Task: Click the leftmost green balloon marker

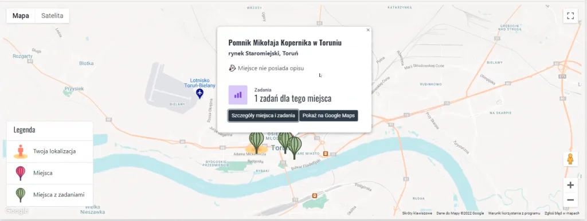Action: pyautogui.click(x=256, y=141)
